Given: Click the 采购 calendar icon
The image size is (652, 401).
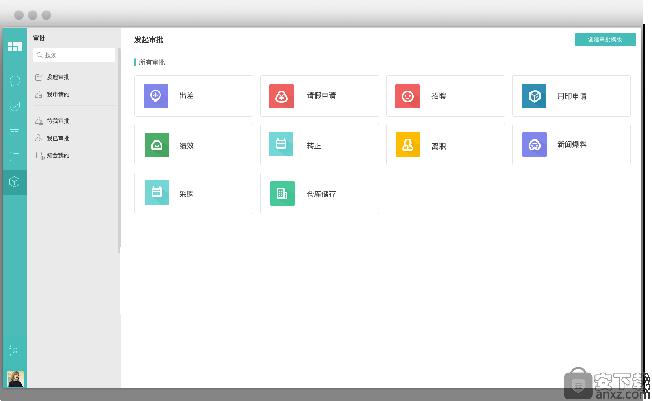Looking at the screenshot, I should (x=157, y=193).
